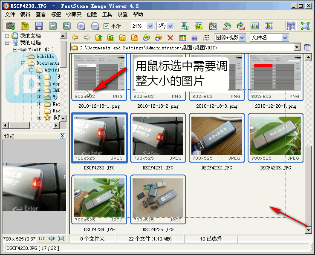Image resolution: width=315 pixels, height=255 pixels.
Task: Click the acquire from scanner camera icon
Action: click(11, 26)
